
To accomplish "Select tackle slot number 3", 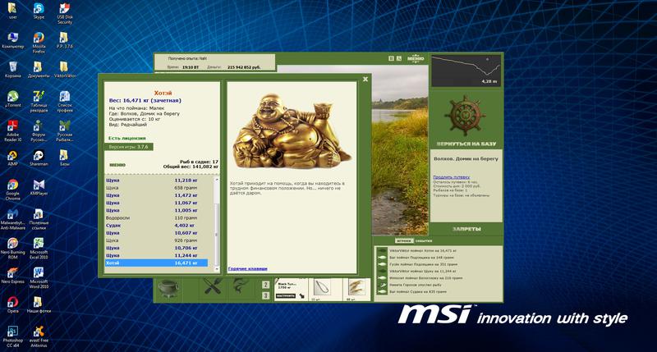I will tap(265, 295).
